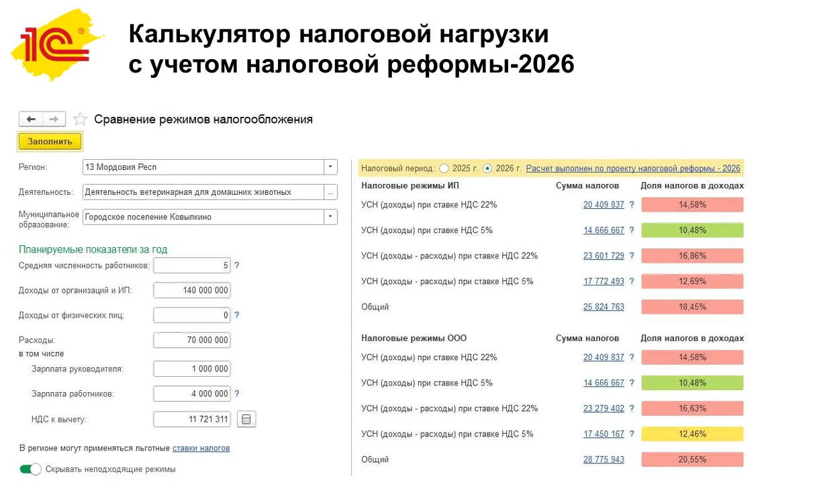The image size is (819, 503).
Task: Click the red 18,45% share bar
Action: pyautogui.click(x=692, y=307)
